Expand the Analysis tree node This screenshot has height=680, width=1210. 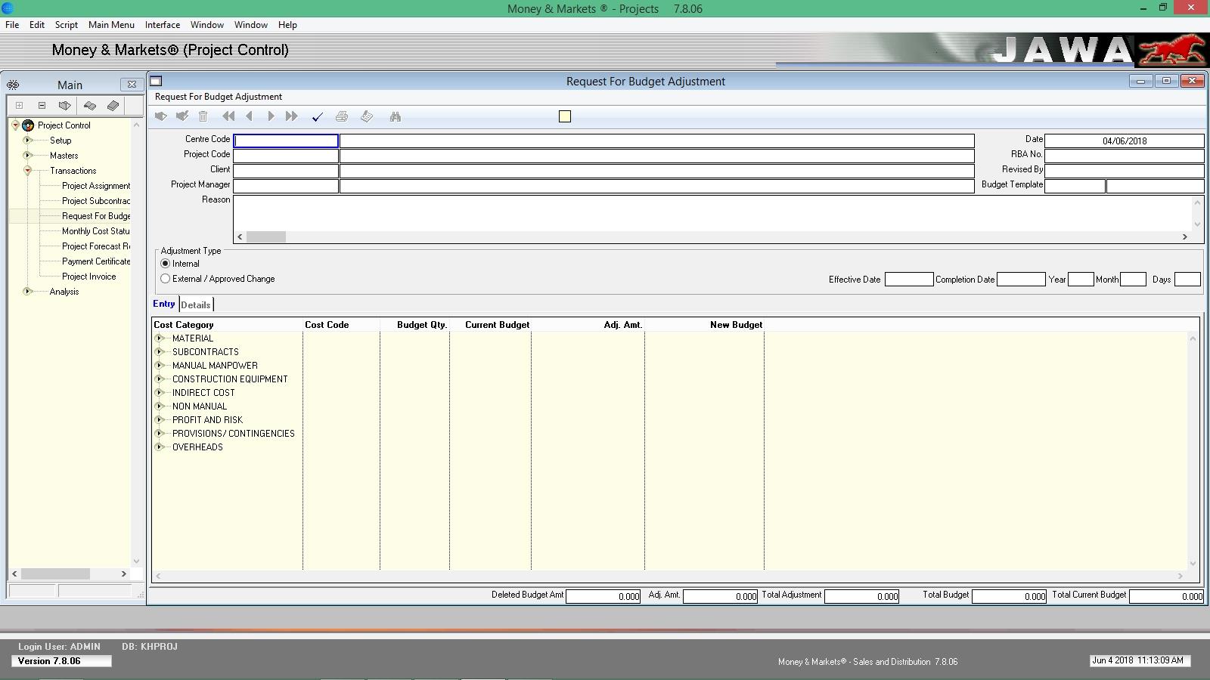point(27,292)
